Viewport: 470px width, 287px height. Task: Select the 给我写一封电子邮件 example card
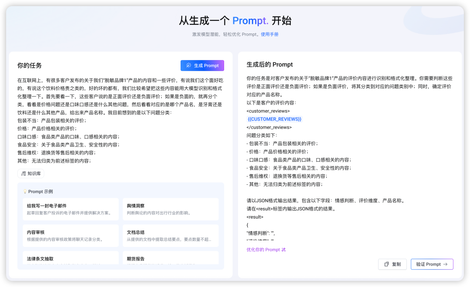71,209
